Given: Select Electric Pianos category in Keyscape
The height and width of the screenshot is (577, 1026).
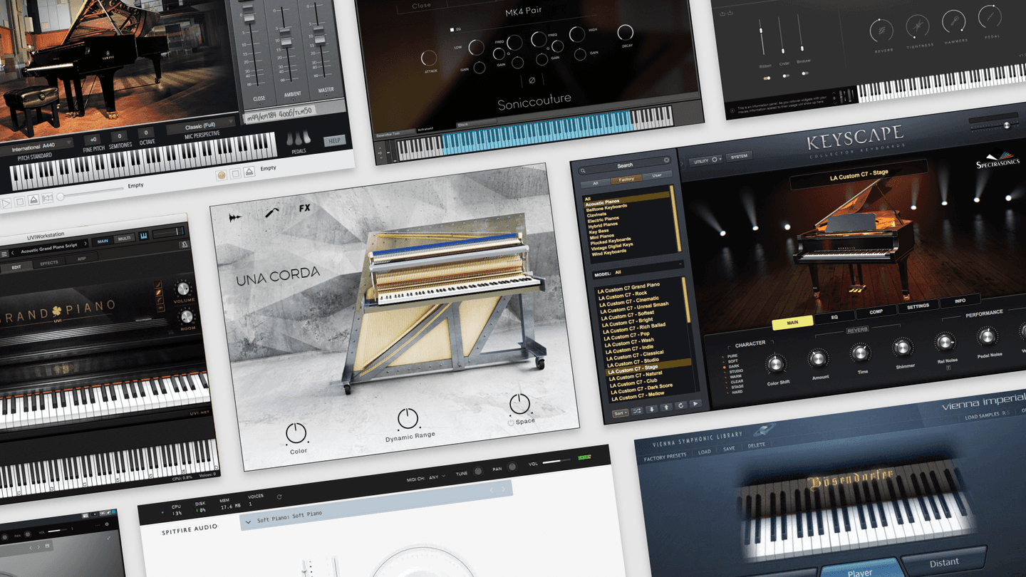Looking at the screenshot, I should pyautogui.click(x=603, y=220).
